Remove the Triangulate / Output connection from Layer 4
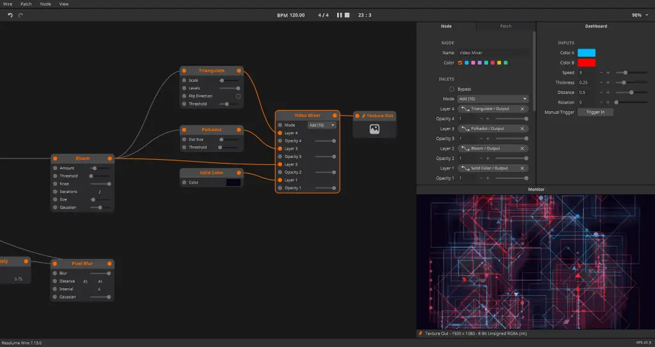This screenshot has height=347, width=655. click(x=522, y=109)
